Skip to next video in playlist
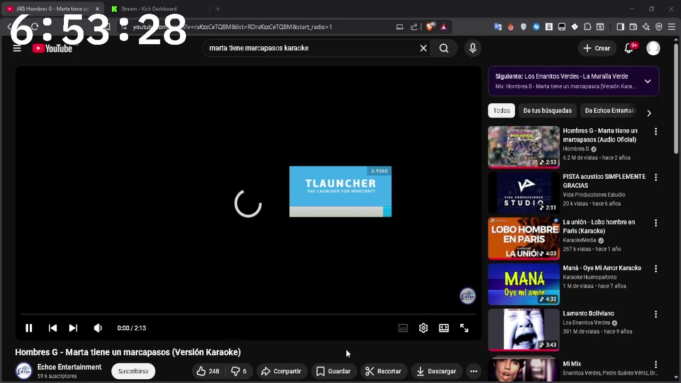Image resolution: width=681 pixels, height=383 pixels. point(73,328)
